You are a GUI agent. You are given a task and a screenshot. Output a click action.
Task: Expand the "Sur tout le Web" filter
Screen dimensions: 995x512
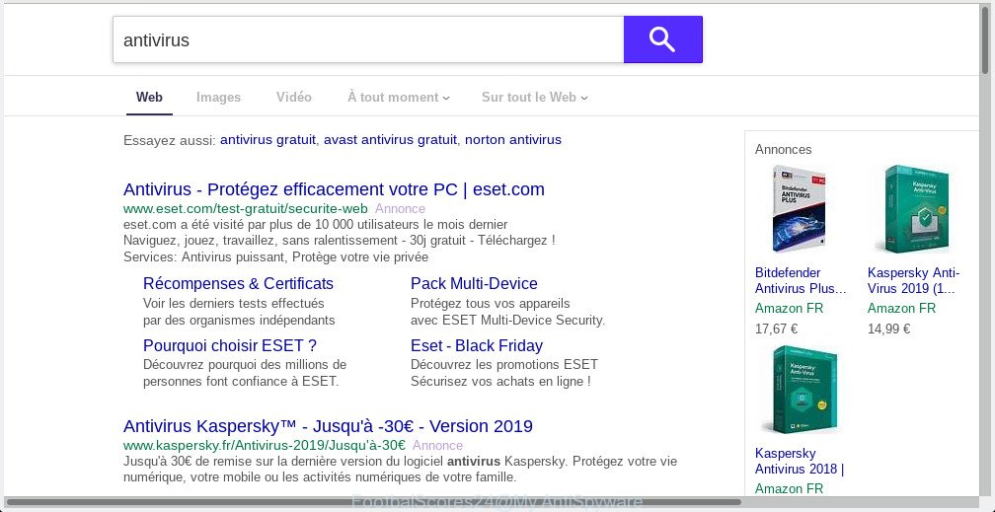point(534,97)
